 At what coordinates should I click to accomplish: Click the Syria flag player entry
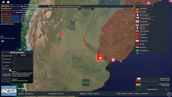pos(137,47)
